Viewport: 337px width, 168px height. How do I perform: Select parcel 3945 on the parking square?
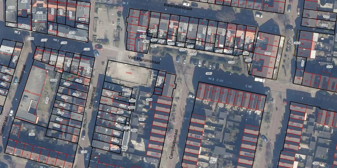point(209,73)
